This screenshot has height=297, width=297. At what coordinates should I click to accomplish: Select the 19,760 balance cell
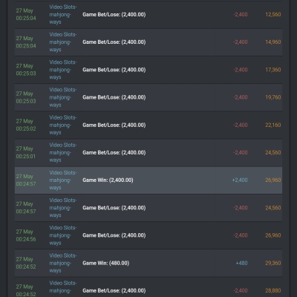coord(273,97)
